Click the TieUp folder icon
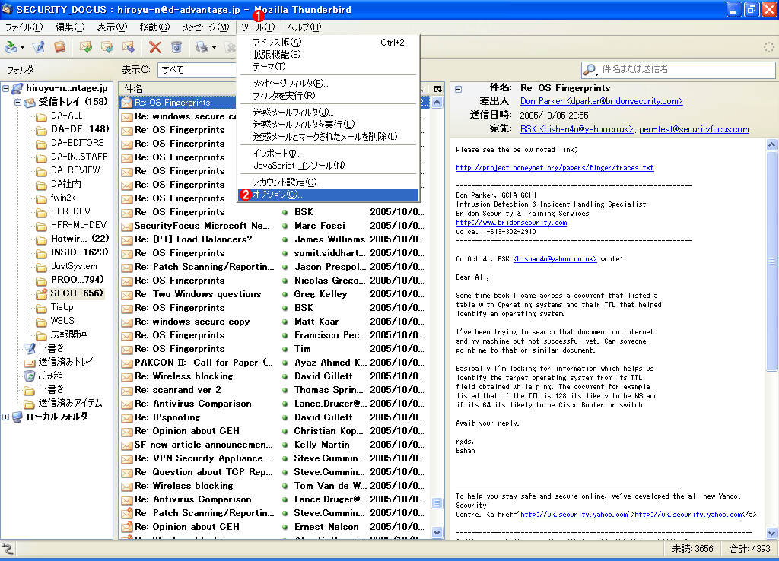This screenshot has width=779, height=561. click(x=42, y=307)
